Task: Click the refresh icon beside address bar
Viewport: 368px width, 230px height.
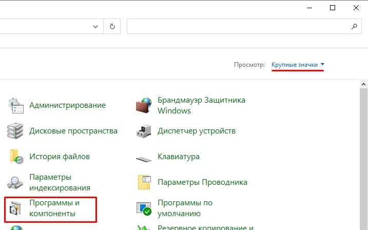Action: tap(112, 26)
